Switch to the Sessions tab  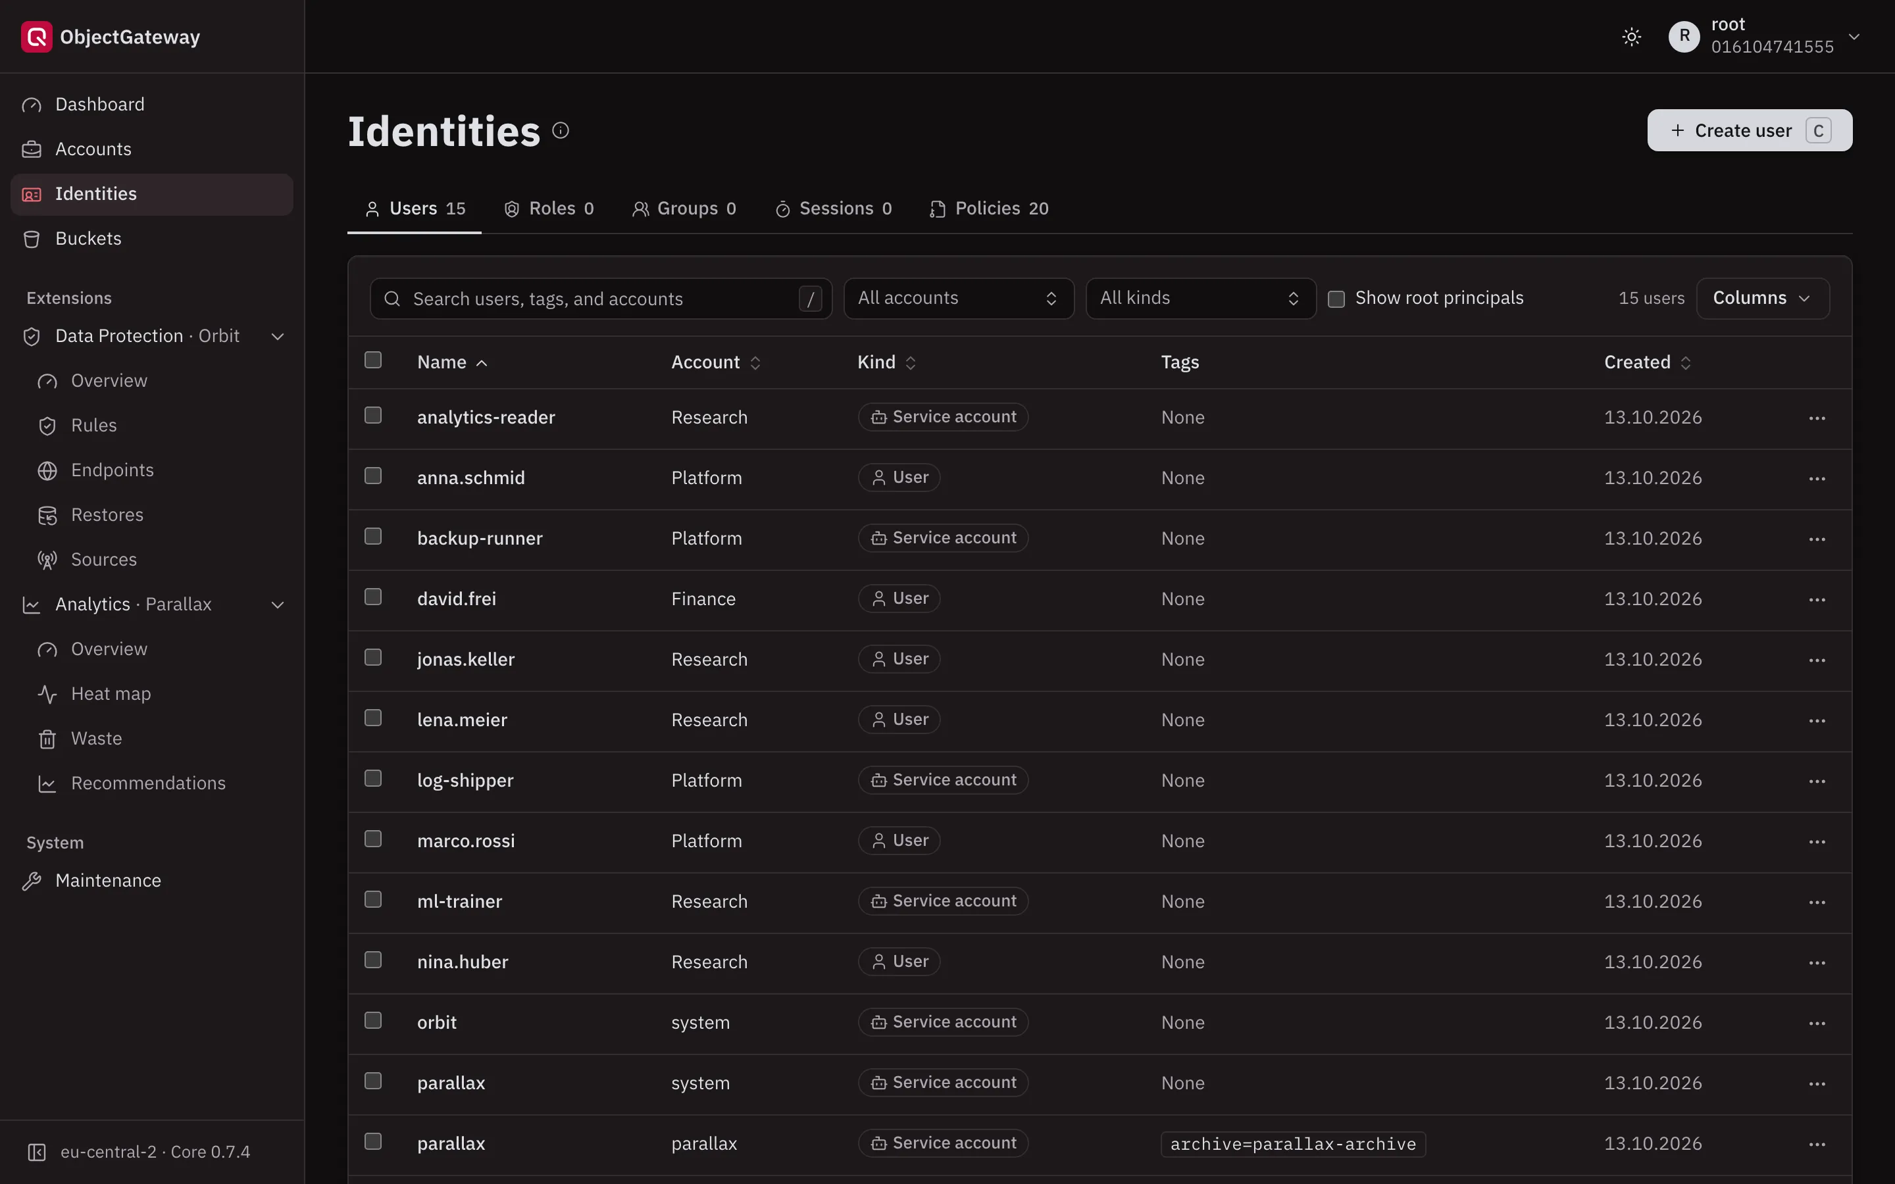pyautogui.click(x=833, y=209)
